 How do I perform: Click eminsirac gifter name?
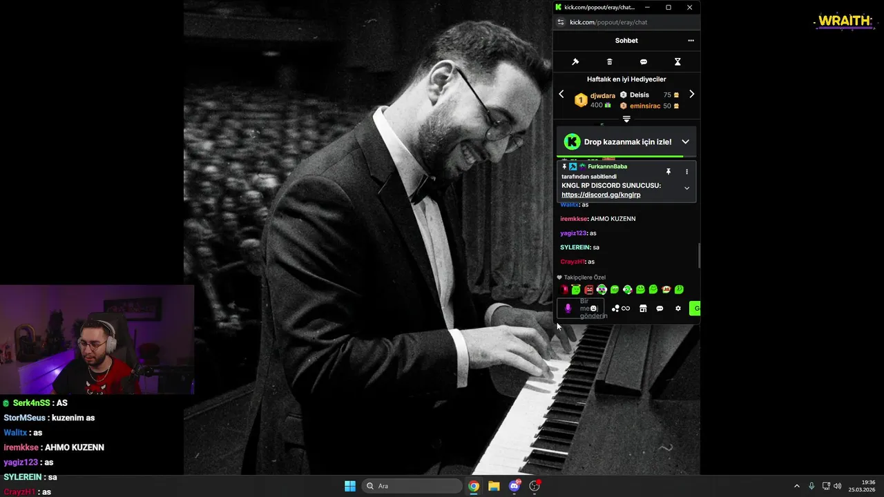pos(644,106)
